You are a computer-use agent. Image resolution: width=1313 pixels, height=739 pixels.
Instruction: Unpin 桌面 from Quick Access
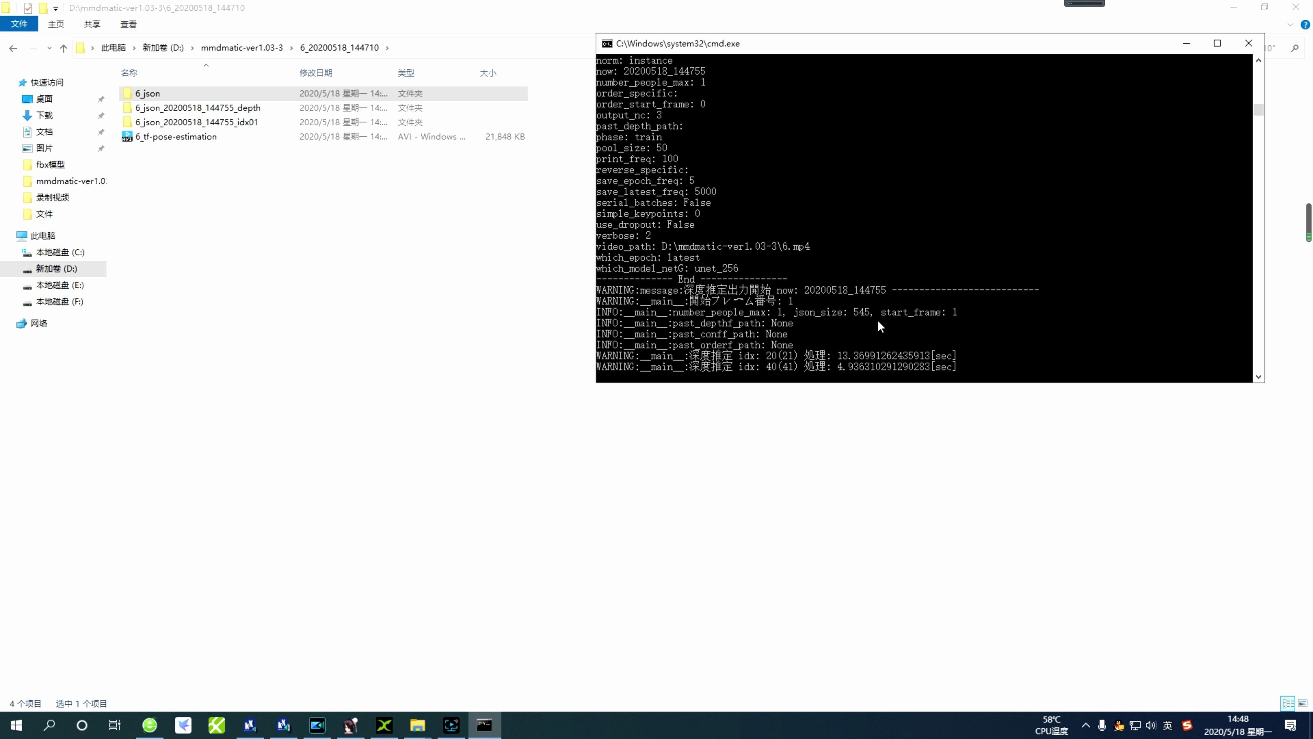pos(101,99)
